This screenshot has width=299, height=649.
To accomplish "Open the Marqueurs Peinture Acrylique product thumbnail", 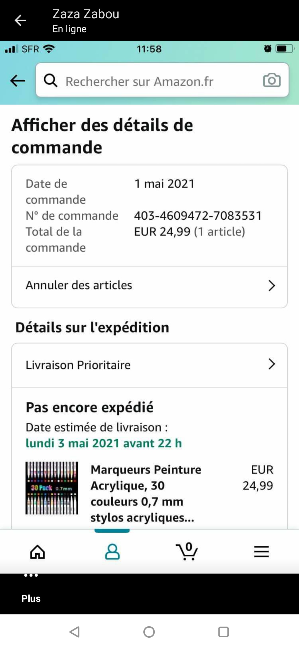I will coord(52,488).
